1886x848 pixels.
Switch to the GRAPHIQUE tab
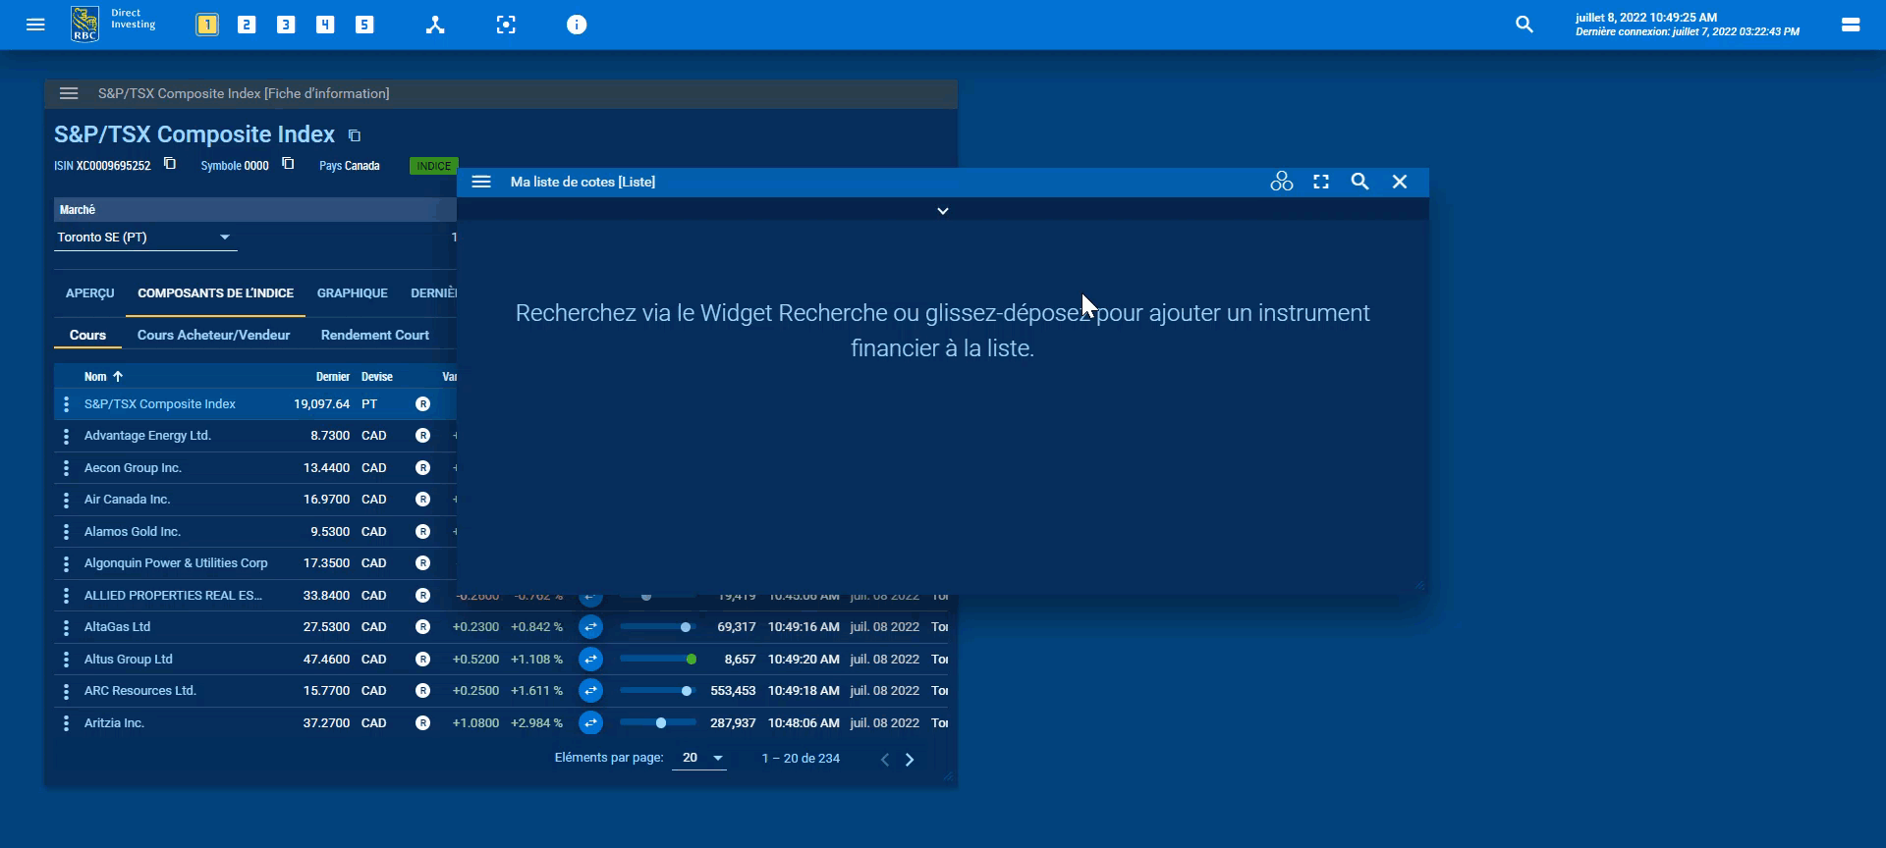(352, 293)
